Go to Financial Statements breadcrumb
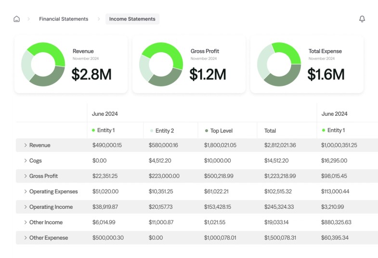 tap(64, 19)
